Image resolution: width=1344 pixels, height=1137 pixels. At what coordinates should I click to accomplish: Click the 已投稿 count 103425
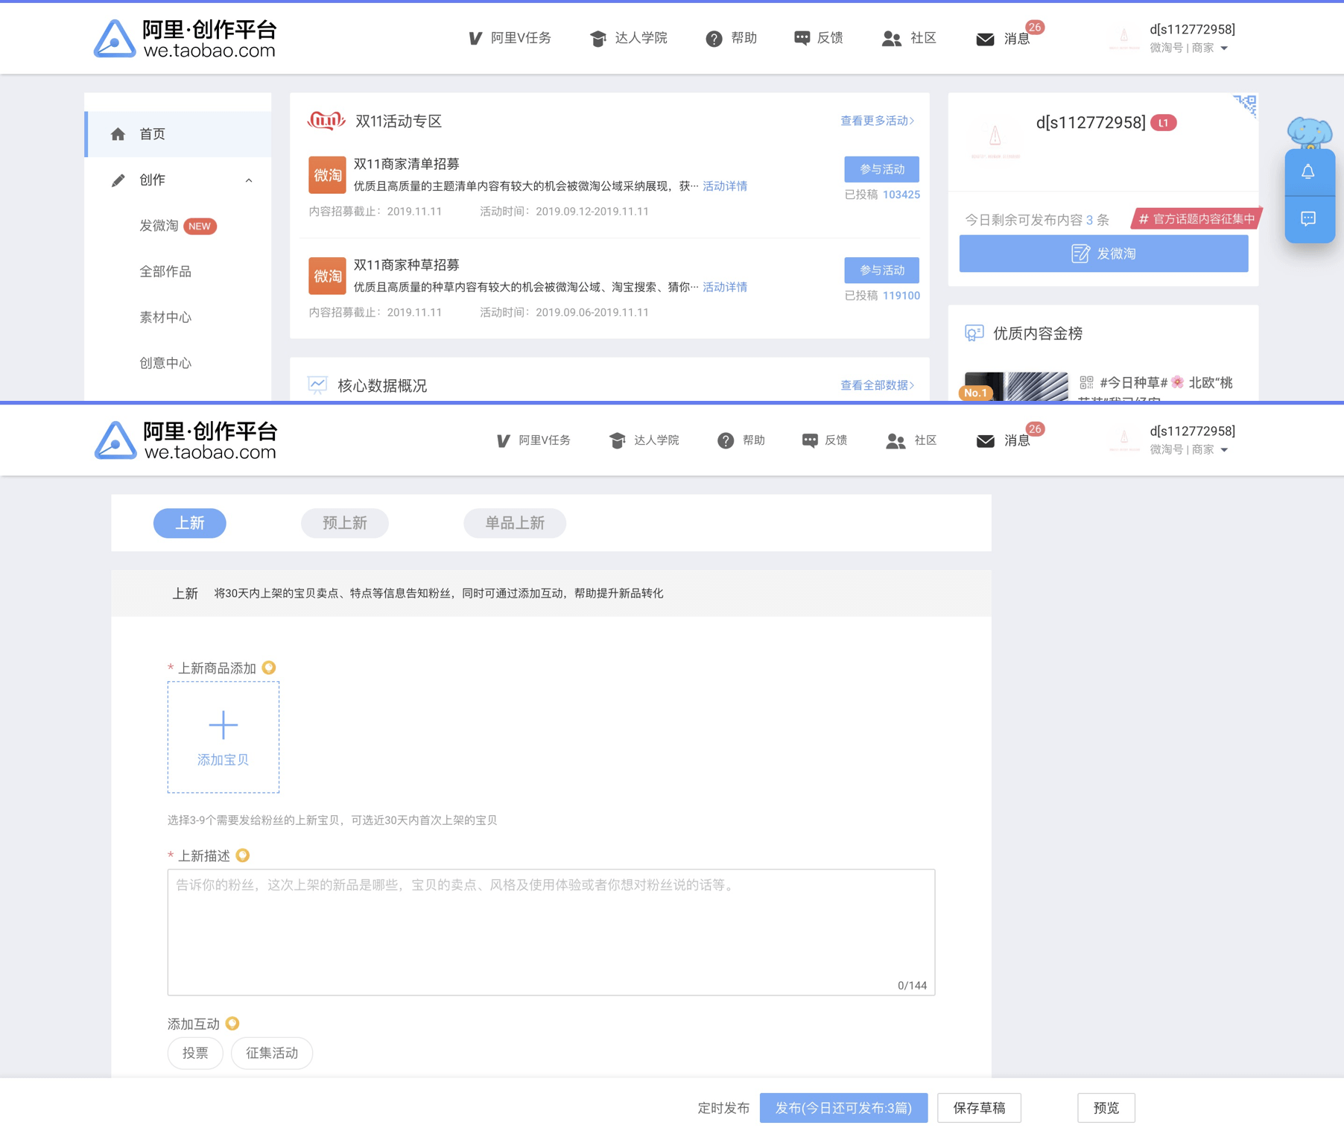pyautogui.click(x=901, y=194)
